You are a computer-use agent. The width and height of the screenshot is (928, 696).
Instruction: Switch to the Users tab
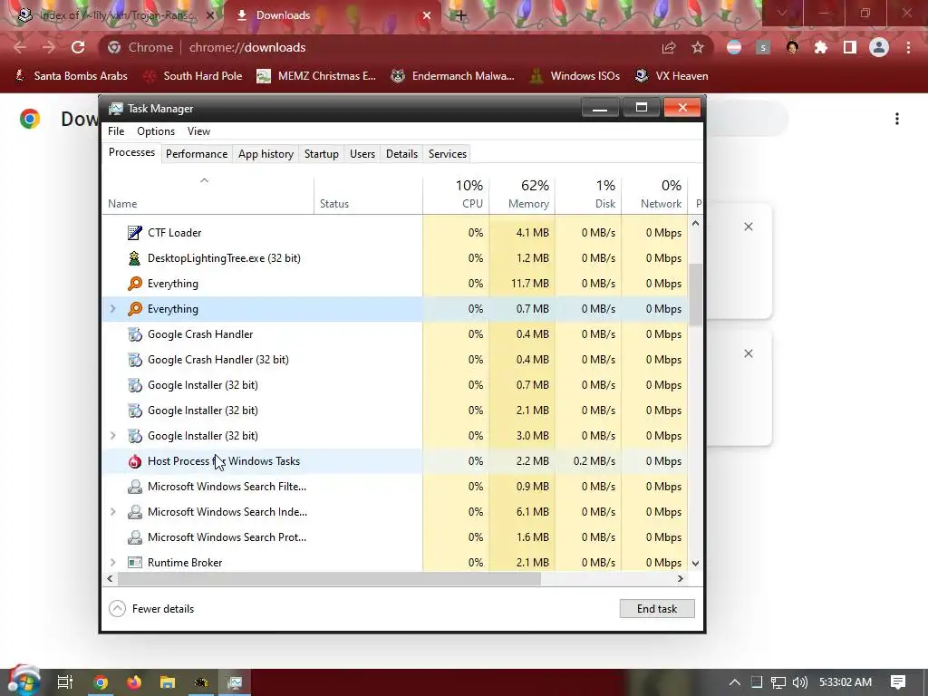tap(362, 154)
